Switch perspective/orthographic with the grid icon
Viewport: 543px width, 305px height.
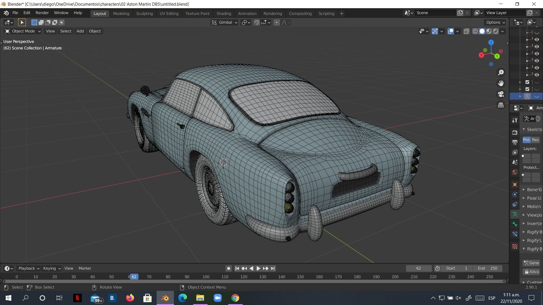(501, 105)
